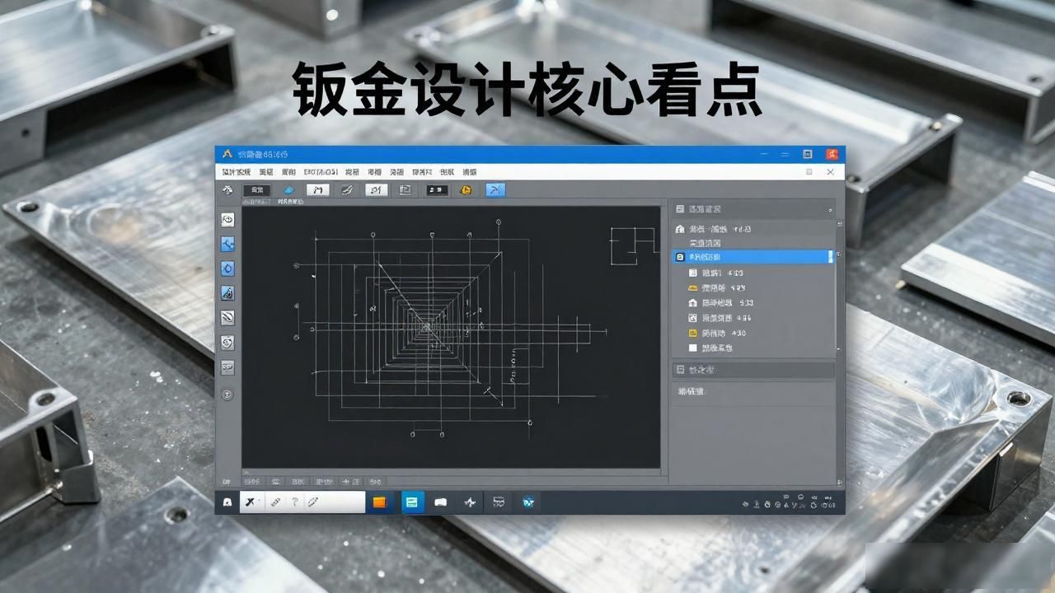
Task: Select the feather pen toolbar icon
Action: coord(347,190)
